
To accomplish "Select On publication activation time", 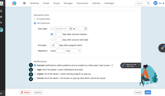I will pyautogui.click(x=35, y=19).
